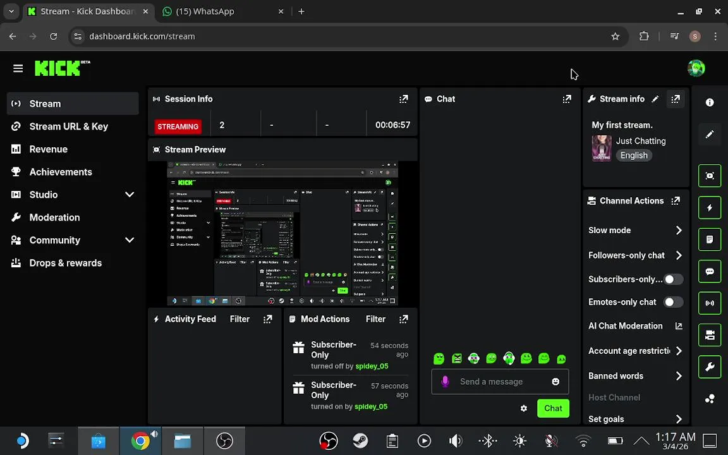This screenshot has width=728, height=455.
Task: Open spidey_05 link in "turned off by" entry
Action: click(x=372, y=366)
